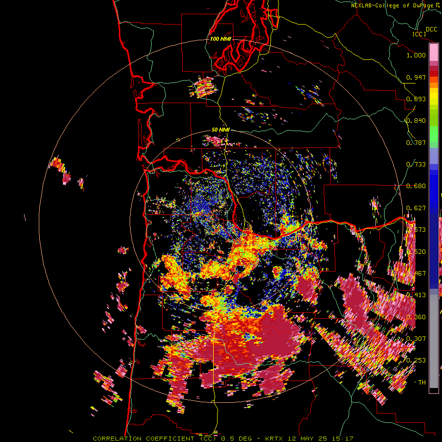Screen dimensions: 442x442
Task: Click the 0.840 scale value
Action: [416, 121]
